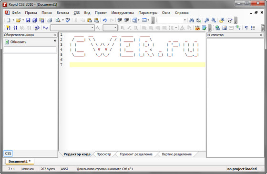267x174 pixels.
Task: Expand the window layout dropdown arrow
Action: tap(139, 20)
